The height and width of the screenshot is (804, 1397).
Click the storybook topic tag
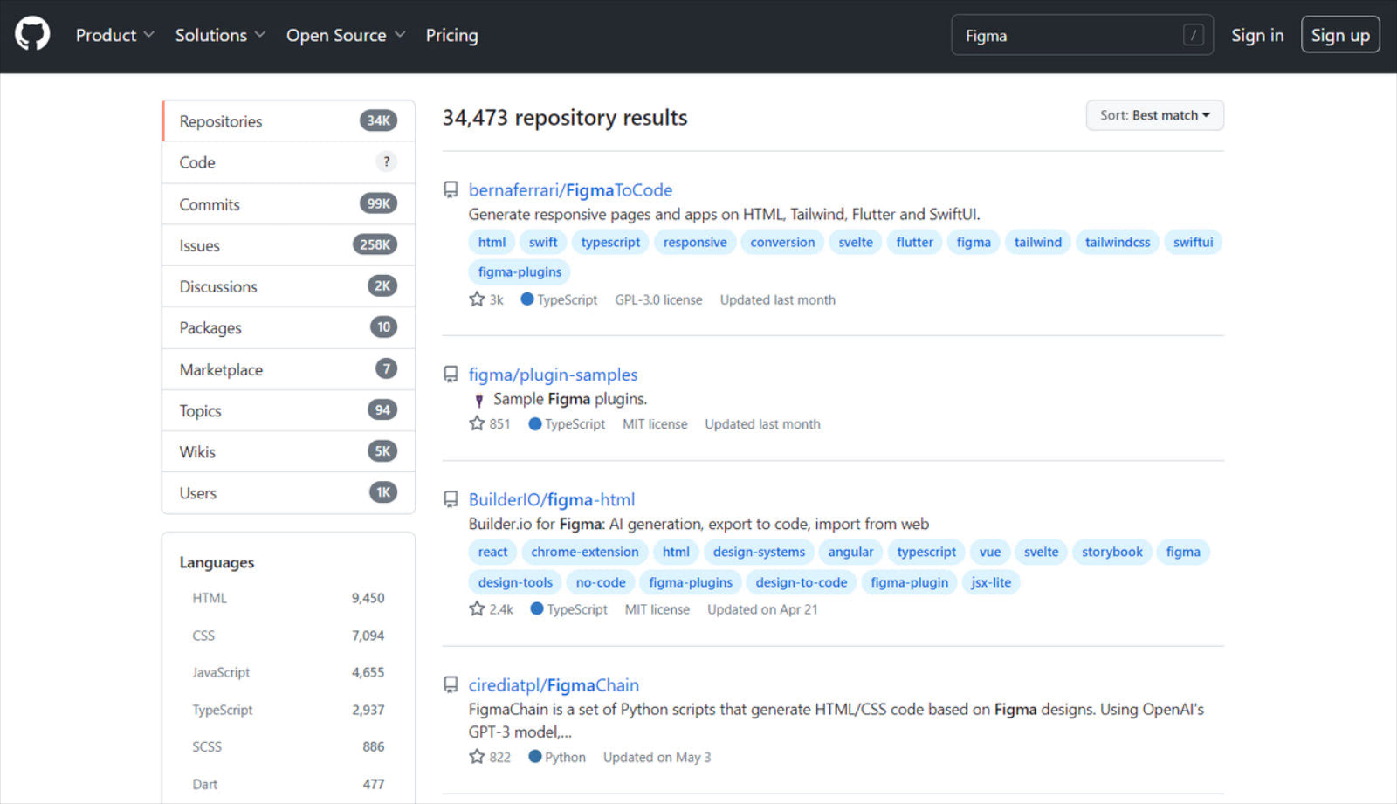(x=1111, y=552)
